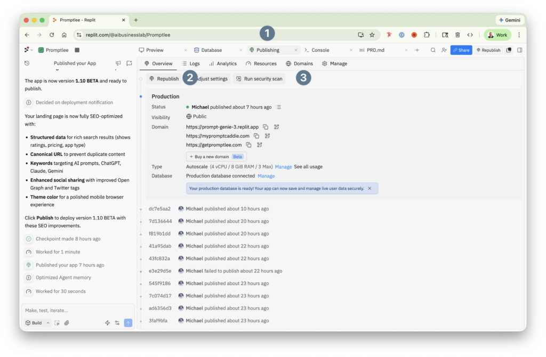Expand deployment status details list icon
Viewport: 546px width, 357px height.
coord(278,107)
